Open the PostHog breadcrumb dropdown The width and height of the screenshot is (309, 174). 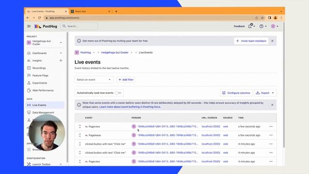(x=94, y=53)
